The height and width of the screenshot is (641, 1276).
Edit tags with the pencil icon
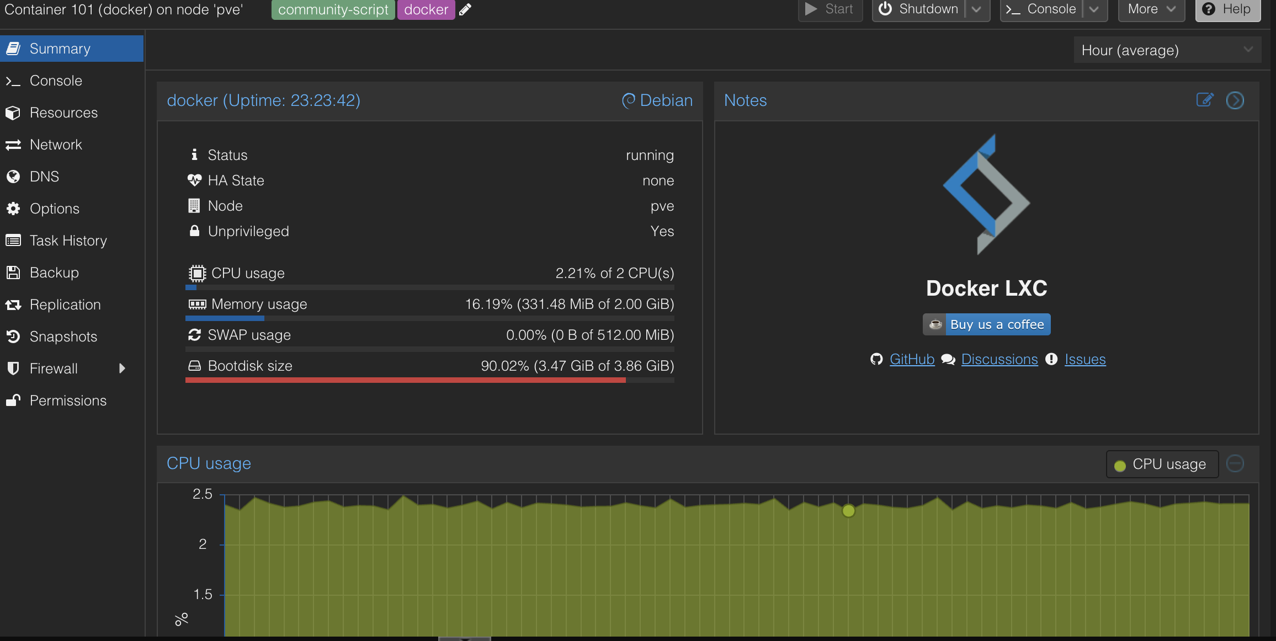465,9
